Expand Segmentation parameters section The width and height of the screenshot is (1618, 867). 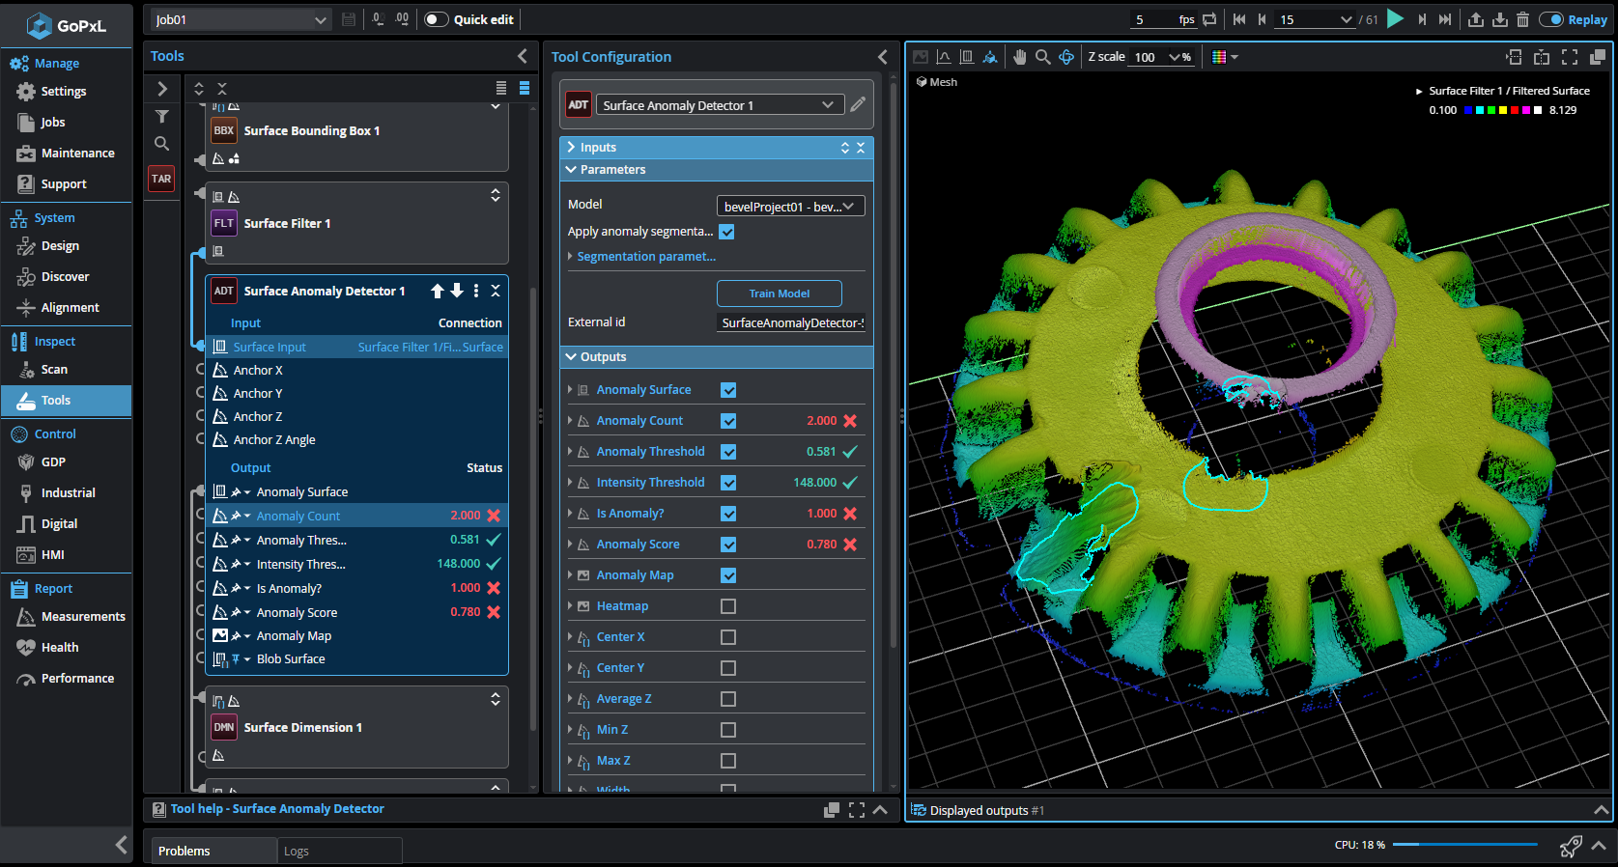pos(645,257)
